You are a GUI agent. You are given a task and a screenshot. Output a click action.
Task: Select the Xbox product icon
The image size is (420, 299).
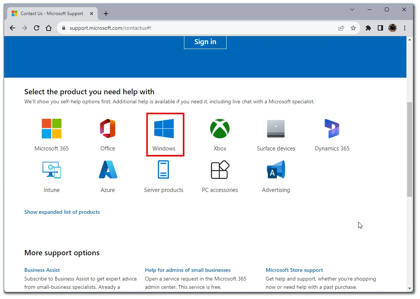(x=220, y=129)
